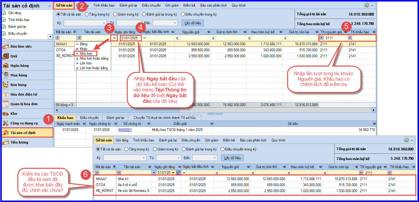Image resolution: width=419 pixels, height=202 pixels.
Task: Collapse the Tài sản cố định panel chevron
Action: click(x=50, y=6)
